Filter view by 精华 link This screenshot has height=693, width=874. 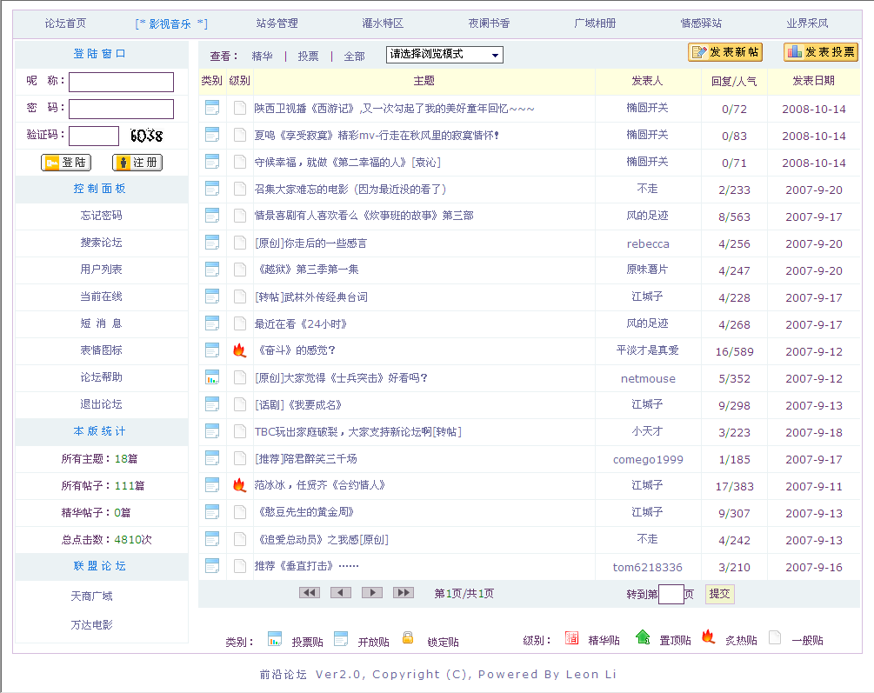coord(262,57)
